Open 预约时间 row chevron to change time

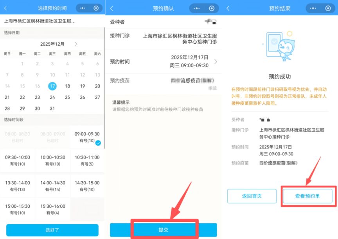tap(216, 62)
